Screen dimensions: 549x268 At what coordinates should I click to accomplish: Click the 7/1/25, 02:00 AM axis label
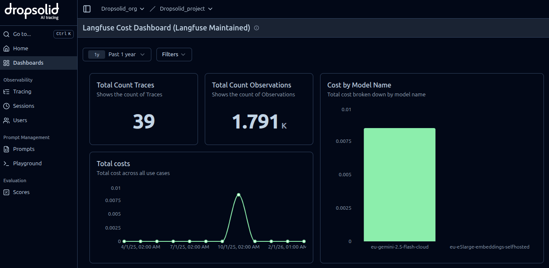(x=190, y=247)
